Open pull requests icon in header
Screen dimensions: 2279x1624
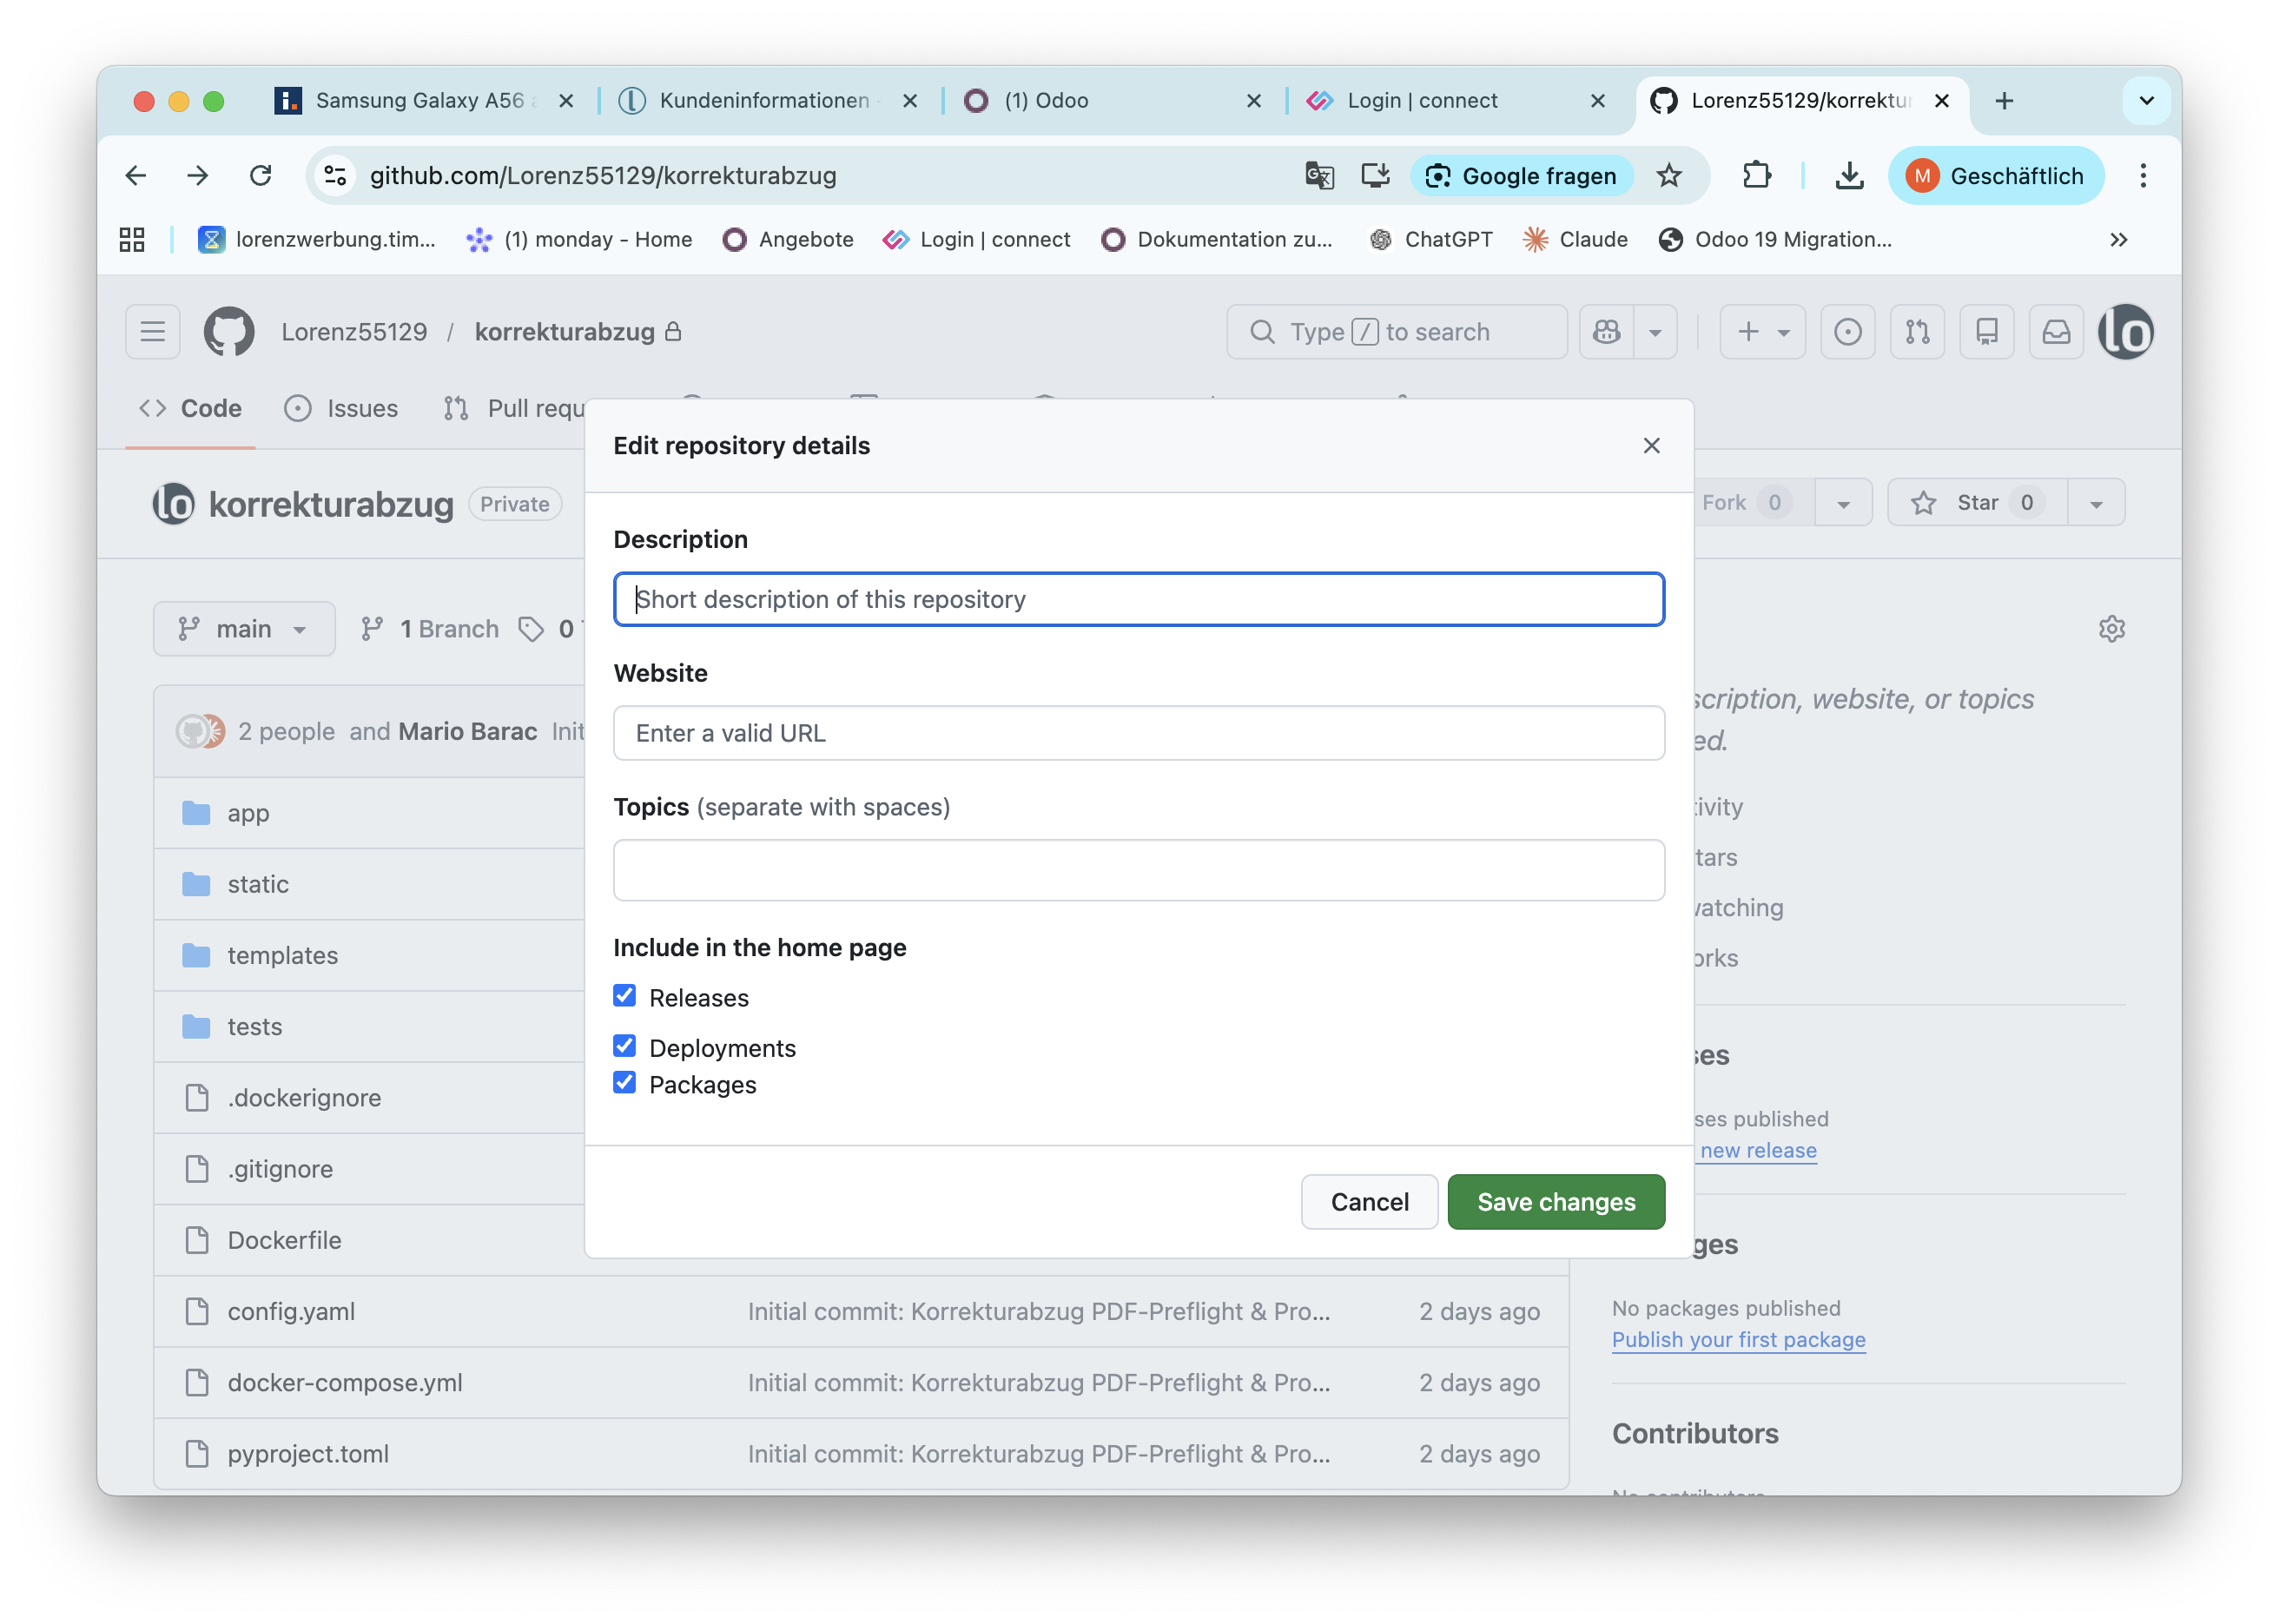1917,332
